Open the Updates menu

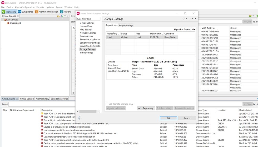click(49, 7)
